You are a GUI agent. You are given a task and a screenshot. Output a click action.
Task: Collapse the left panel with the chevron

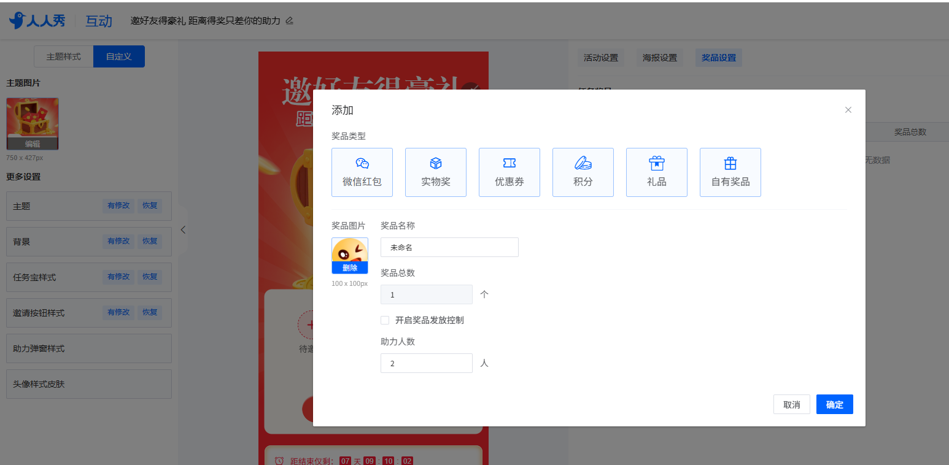183,230
